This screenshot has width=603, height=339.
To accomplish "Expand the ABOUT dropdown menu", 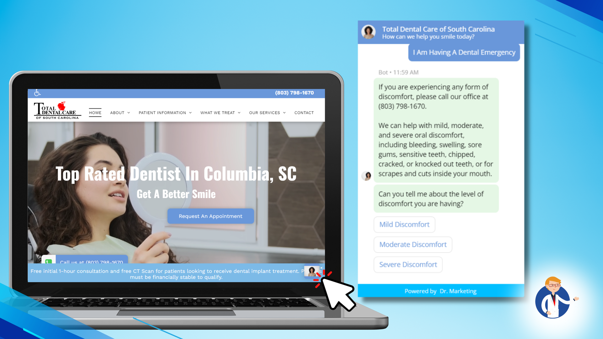I will click(x=120, y=113).
